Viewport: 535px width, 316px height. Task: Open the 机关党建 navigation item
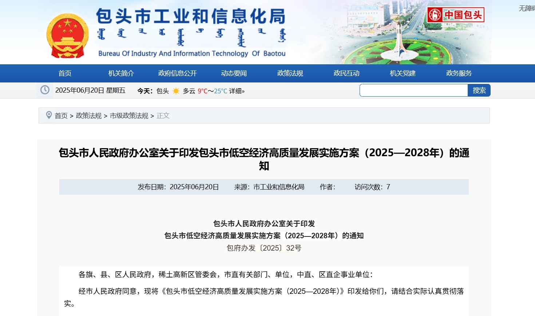pos(403,73)
